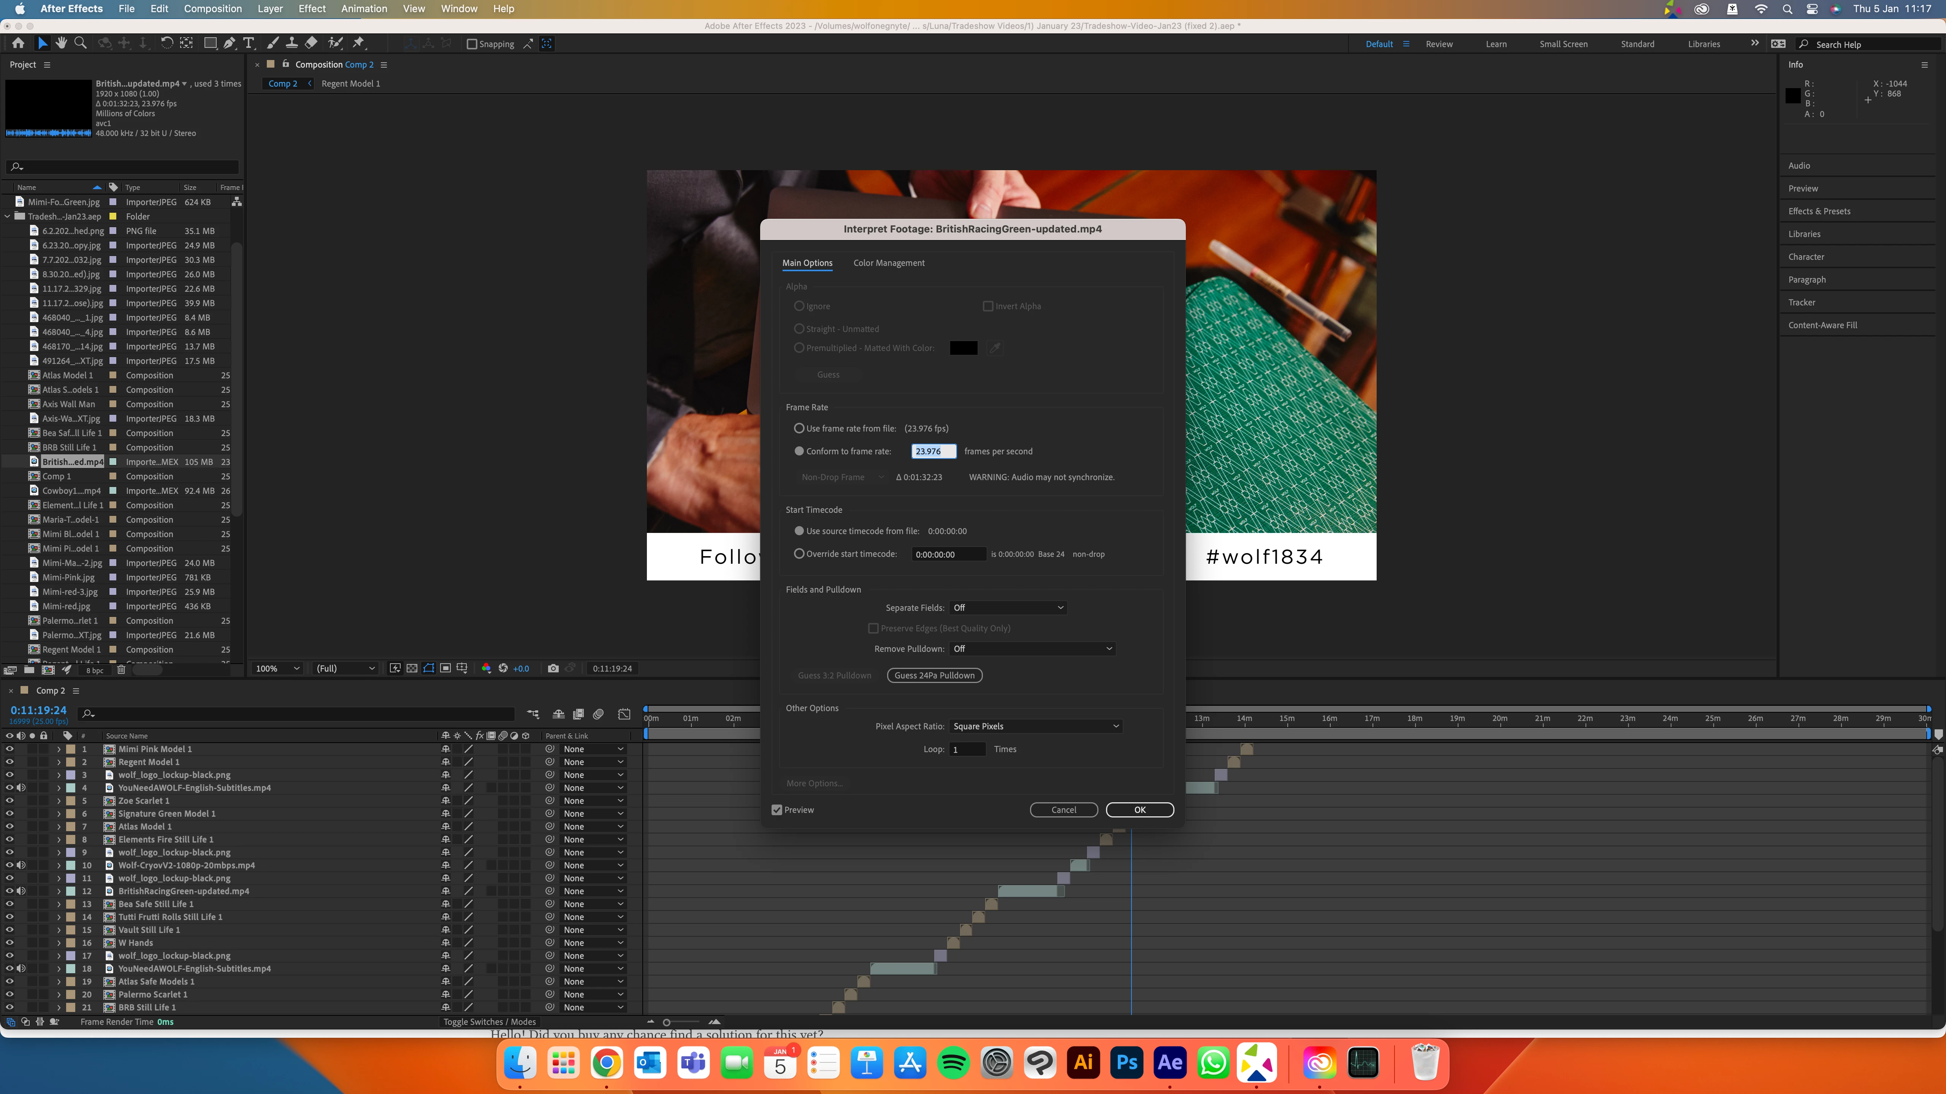Delete selected project item with trash icon
Screen dimensions: 1946x1094
pyautogui.click(x=121, y=670)
